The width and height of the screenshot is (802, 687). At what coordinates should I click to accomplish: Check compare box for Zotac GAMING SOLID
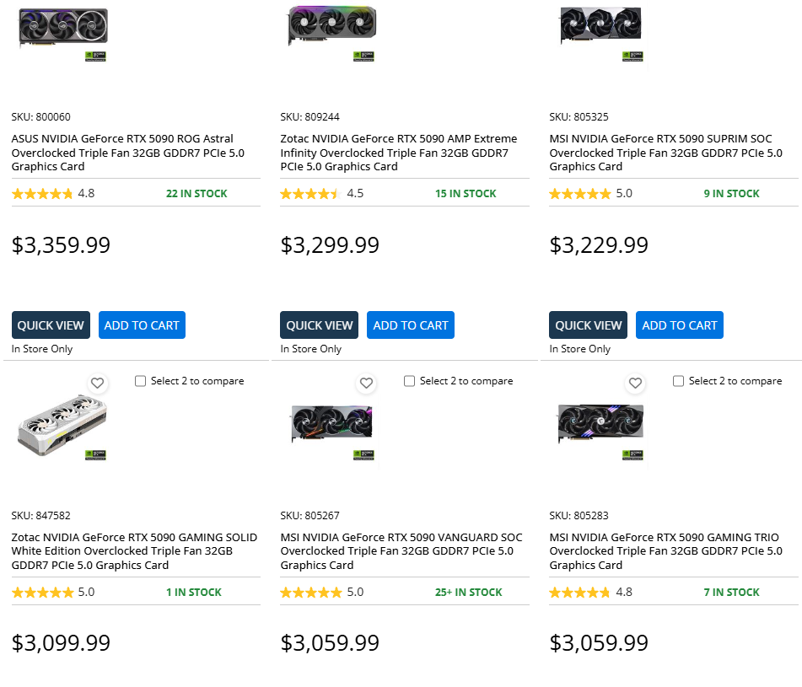point(141,381)
